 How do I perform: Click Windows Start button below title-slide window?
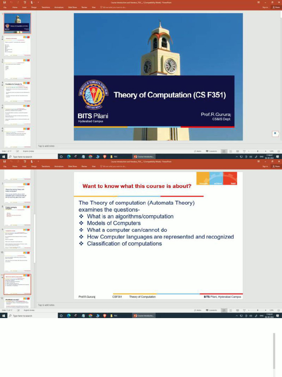(4, 156)
